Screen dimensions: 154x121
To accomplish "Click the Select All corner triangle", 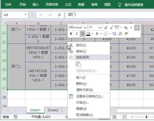I will [5, 23].
